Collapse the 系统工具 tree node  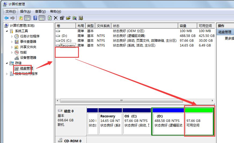pos(7,31)
